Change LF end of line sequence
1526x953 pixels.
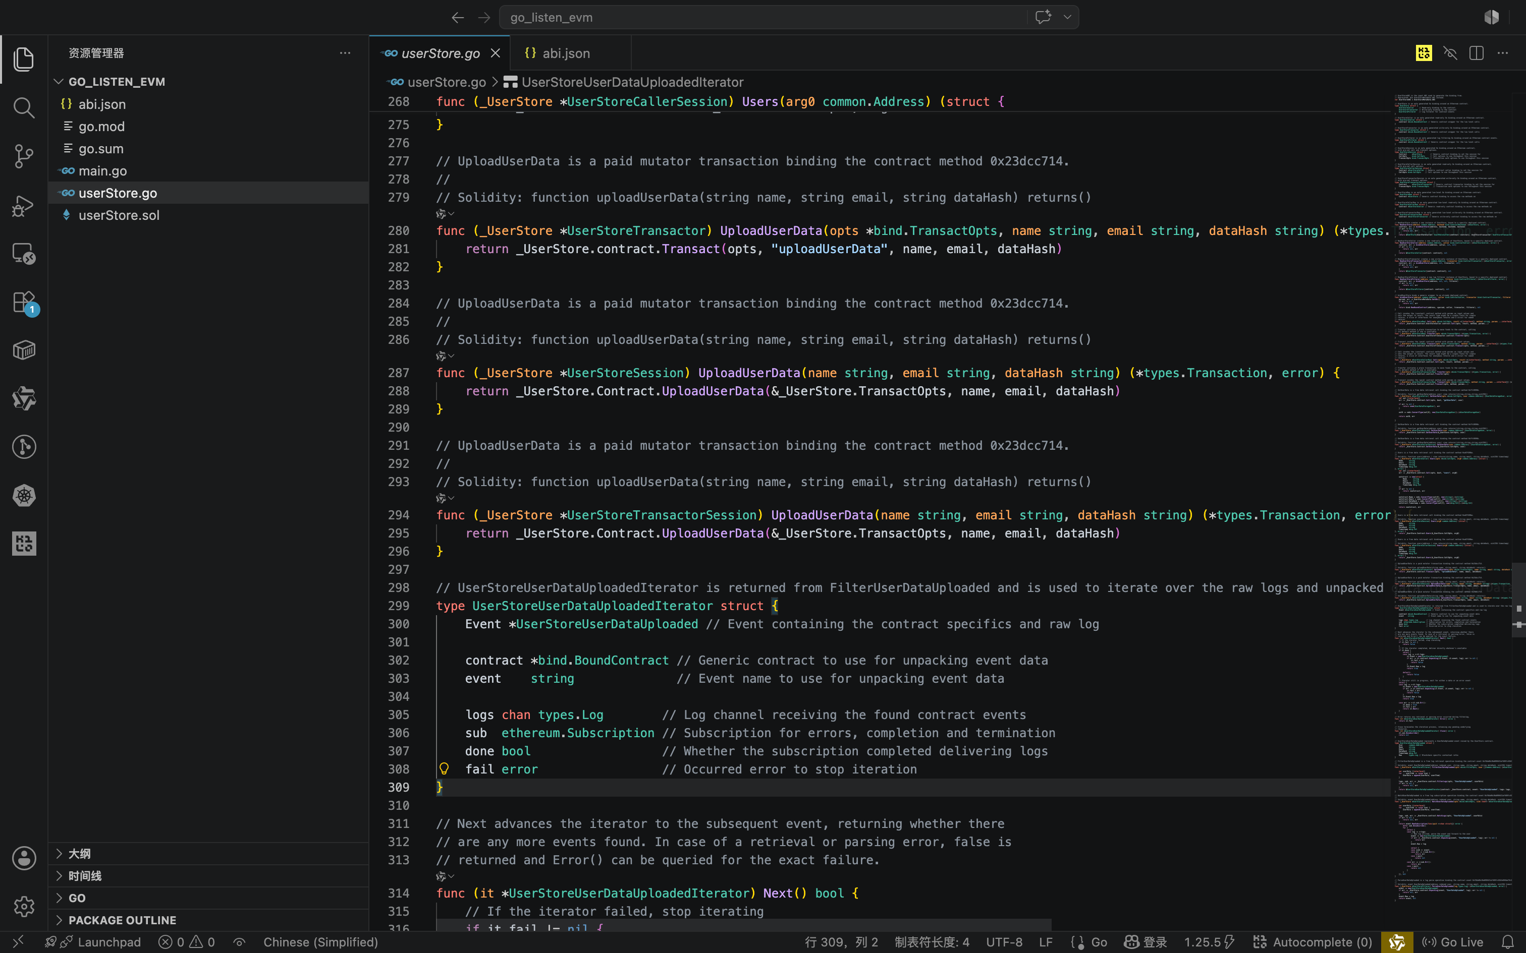point(1046,942)
